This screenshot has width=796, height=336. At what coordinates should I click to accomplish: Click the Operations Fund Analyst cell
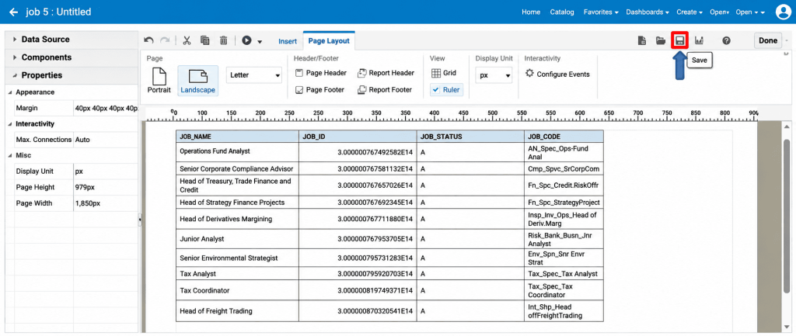(237, 153)
